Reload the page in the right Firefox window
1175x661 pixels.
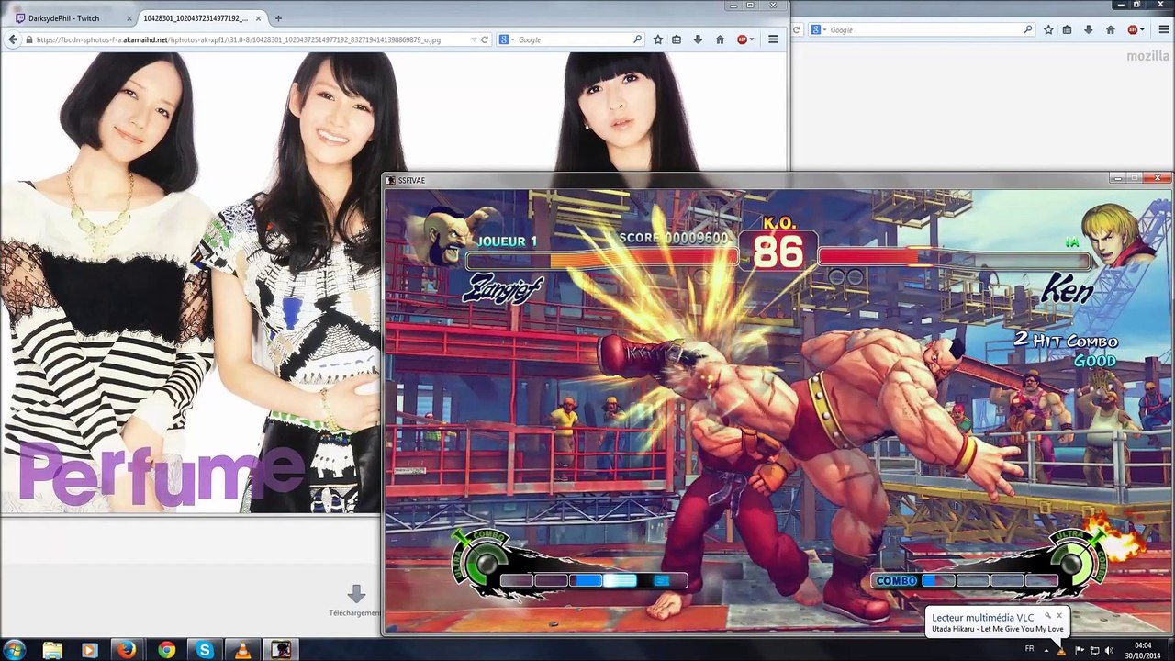tap(799, 29)
